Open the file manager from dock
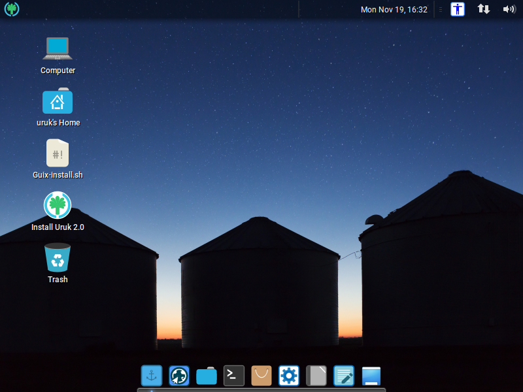Screen dimensions: 523x392 click(x=207, y=376)
